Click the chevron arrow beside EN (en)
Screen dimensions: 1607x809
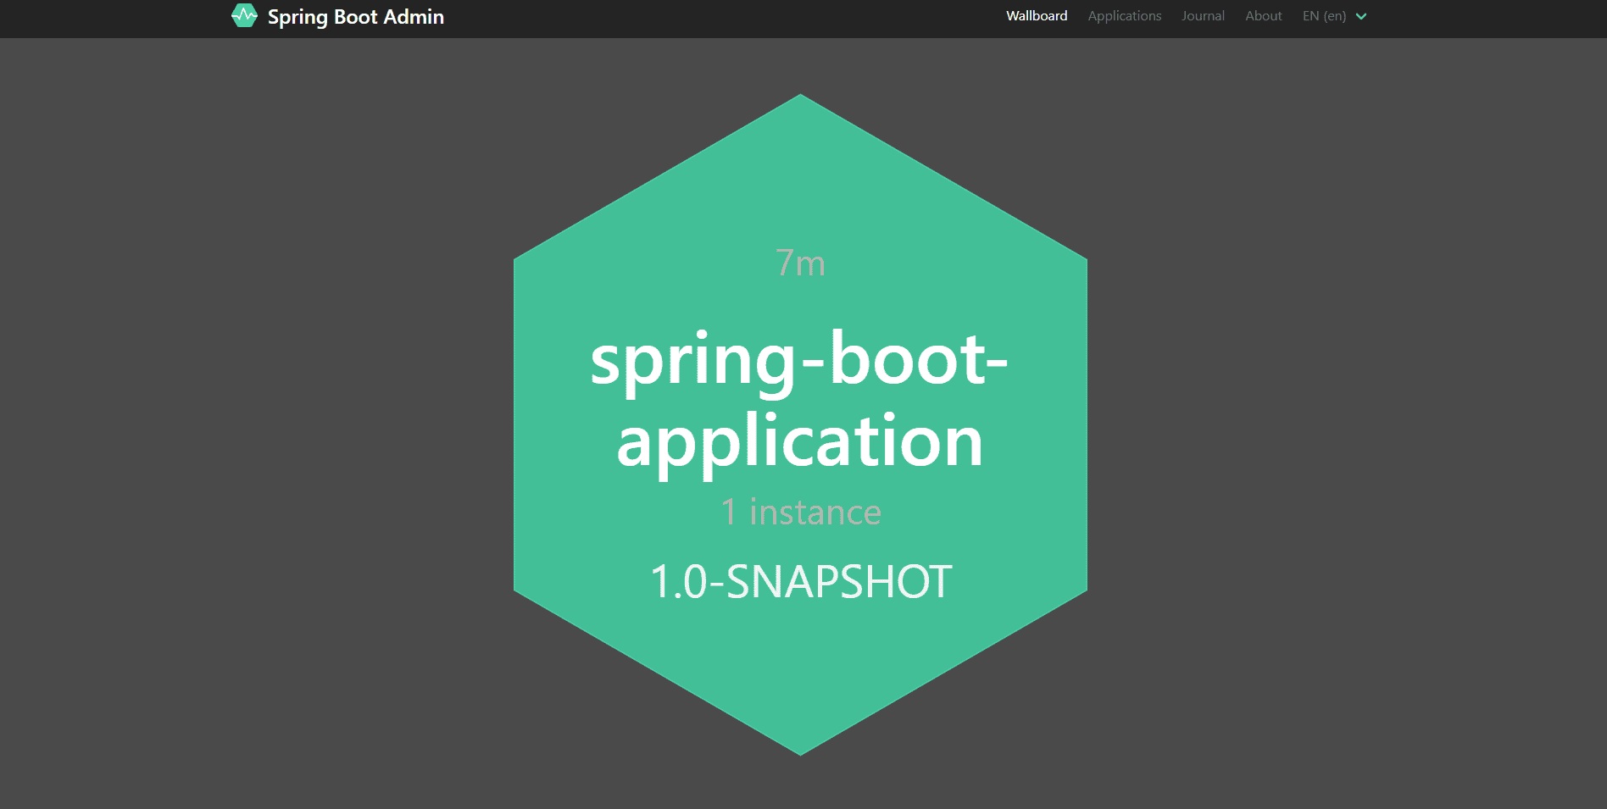pos(1361,16)
